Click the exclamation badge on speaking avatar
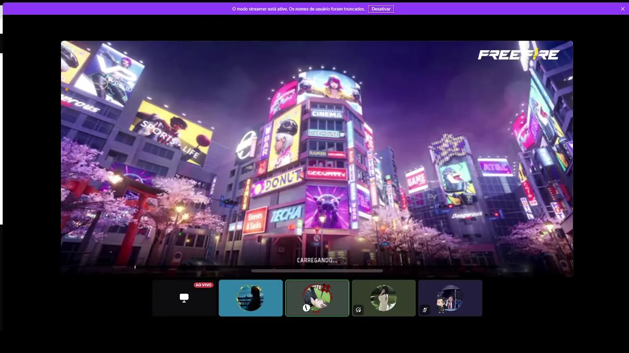The width and height of the screenshot is (629, 353). coord(306,308)
